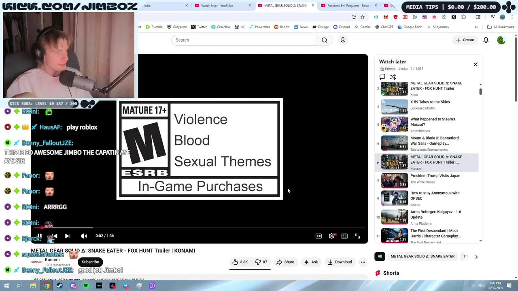
Task: Open the player settings gear
Action: tap(331, 236)
